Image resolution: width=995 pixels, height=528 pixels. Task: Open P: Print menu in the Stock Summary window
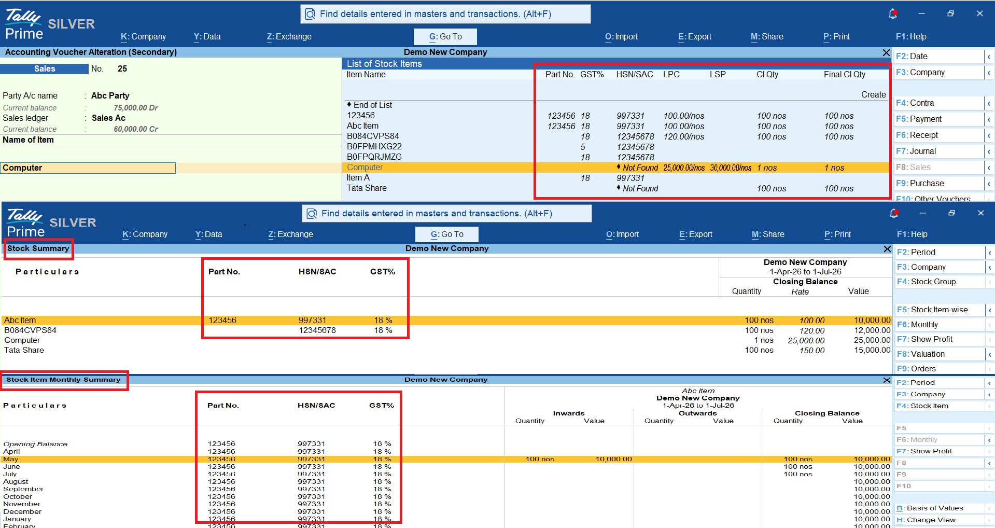pos(837,234)
